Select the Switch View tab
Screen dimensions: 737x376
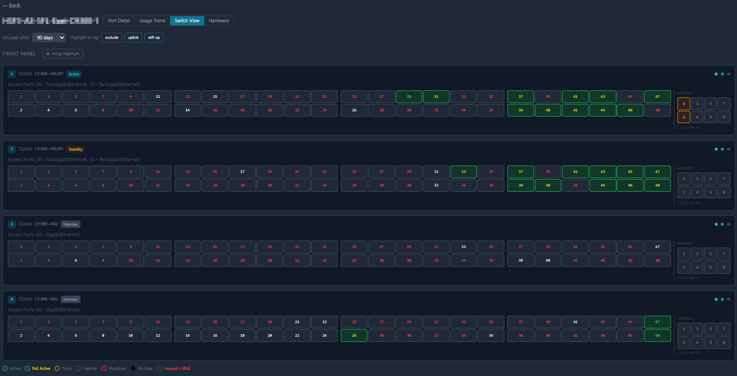coord(187,21)
